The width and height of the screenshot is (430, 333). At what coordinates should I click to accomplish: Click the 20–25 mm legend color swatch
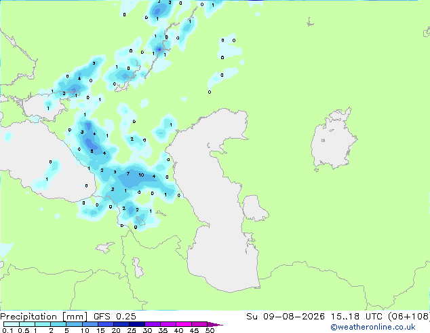(121, 324)
